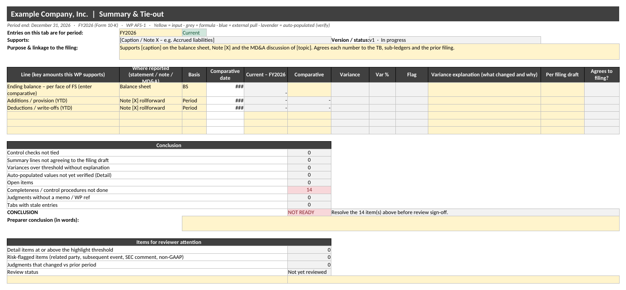Screen dimensions: 626x290
Task: Click the ### date cell in the Additions row
Action: tap(225, 101)
